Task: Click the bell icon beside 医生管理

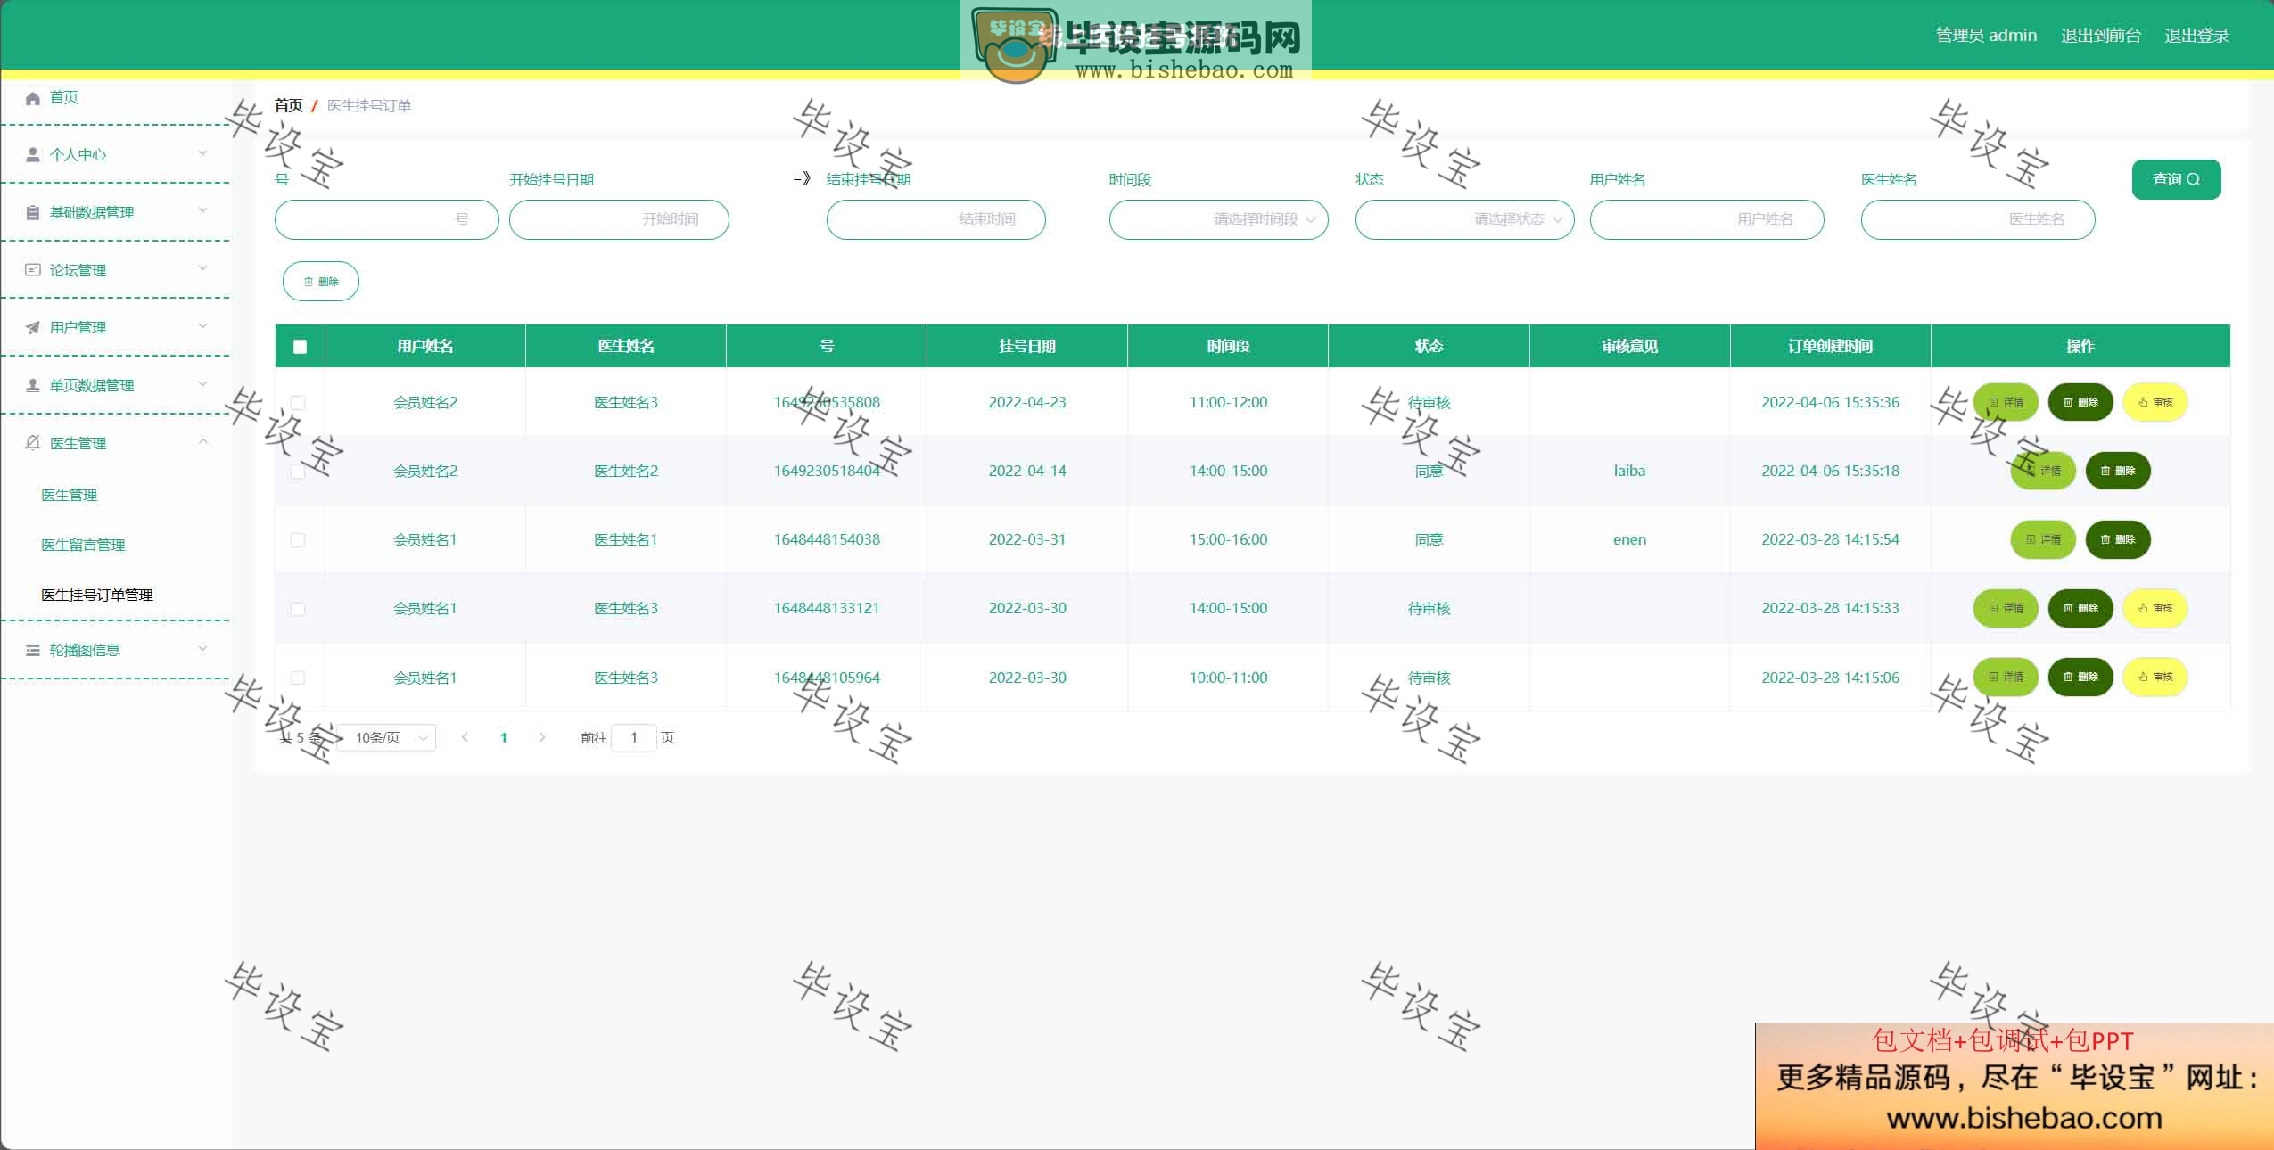Action: (33, 442)
